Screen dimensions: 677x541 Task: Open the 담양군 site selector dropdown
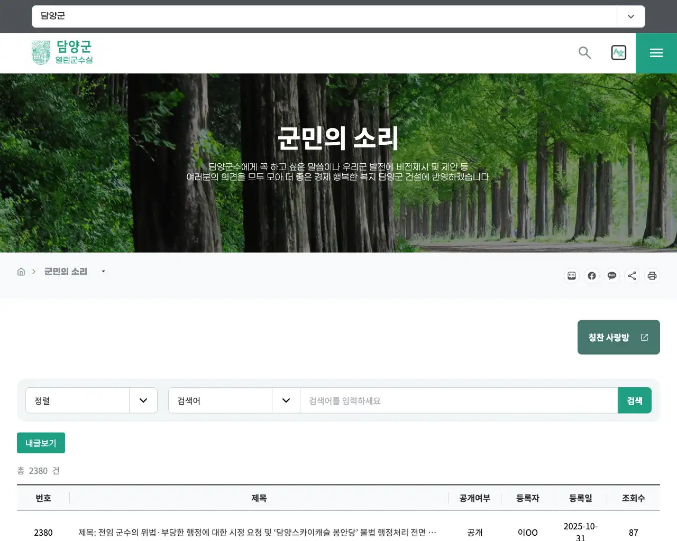[630, 16]
